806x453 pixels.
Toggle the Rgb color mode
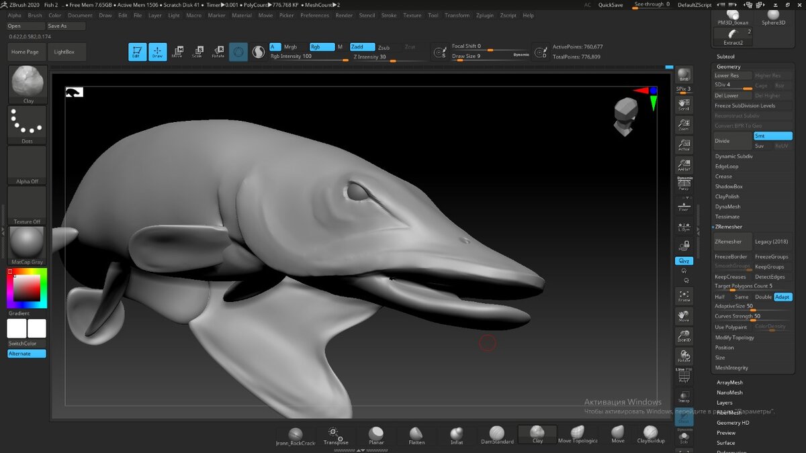pyautogui.click(x=320, y=47)
